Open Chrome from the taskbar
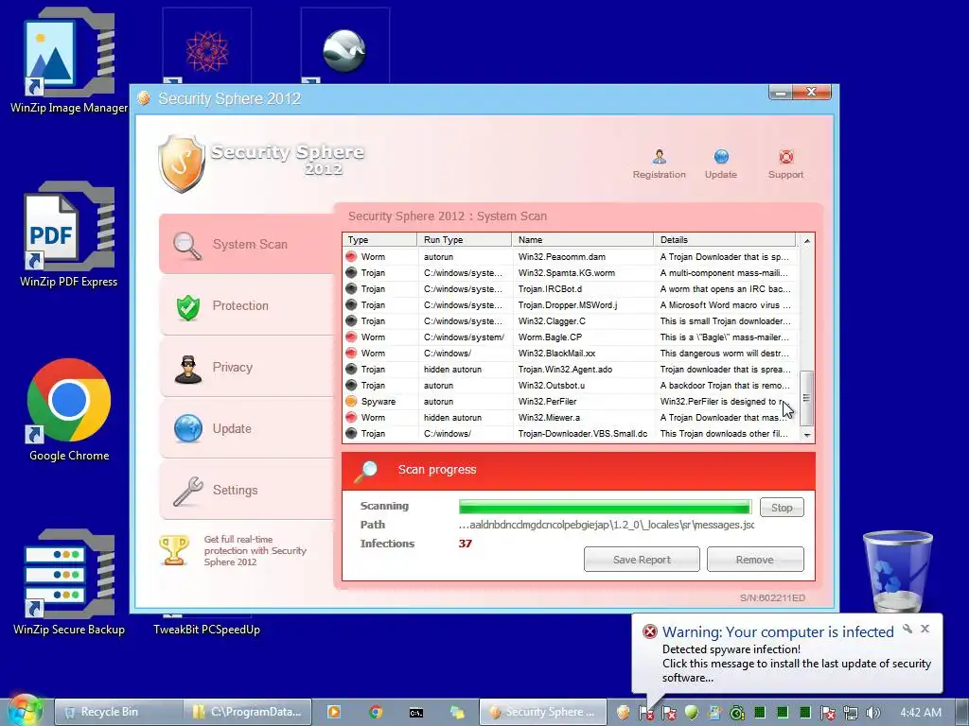969x726 pixels. pos(375,712)
